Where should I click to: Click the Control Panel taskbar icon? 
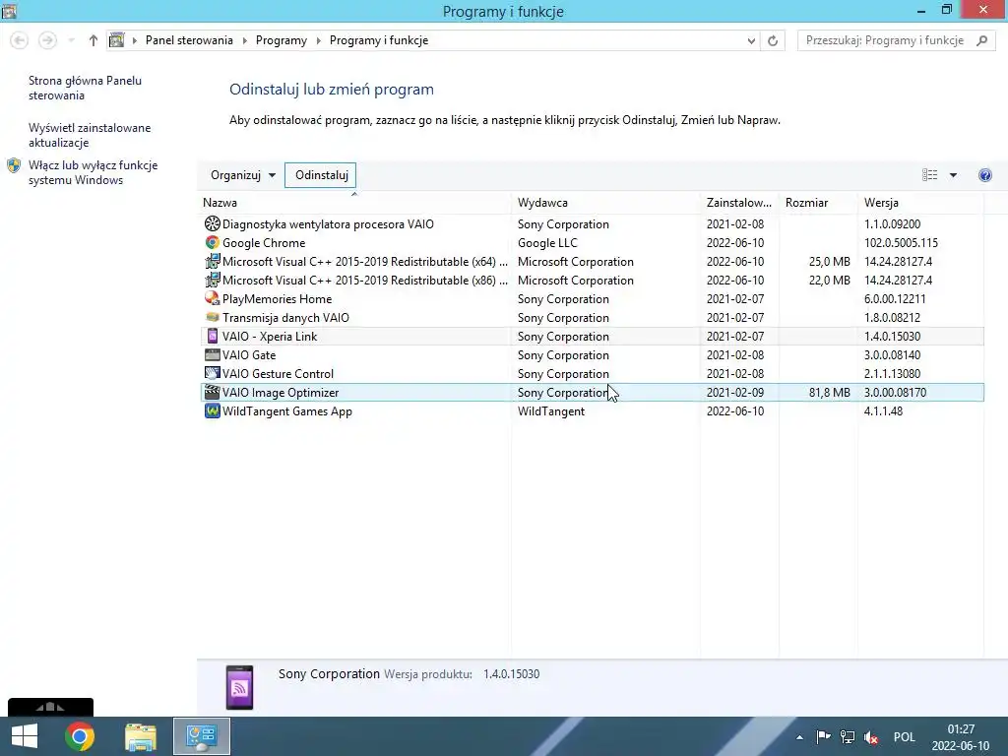tap(201, 736)
